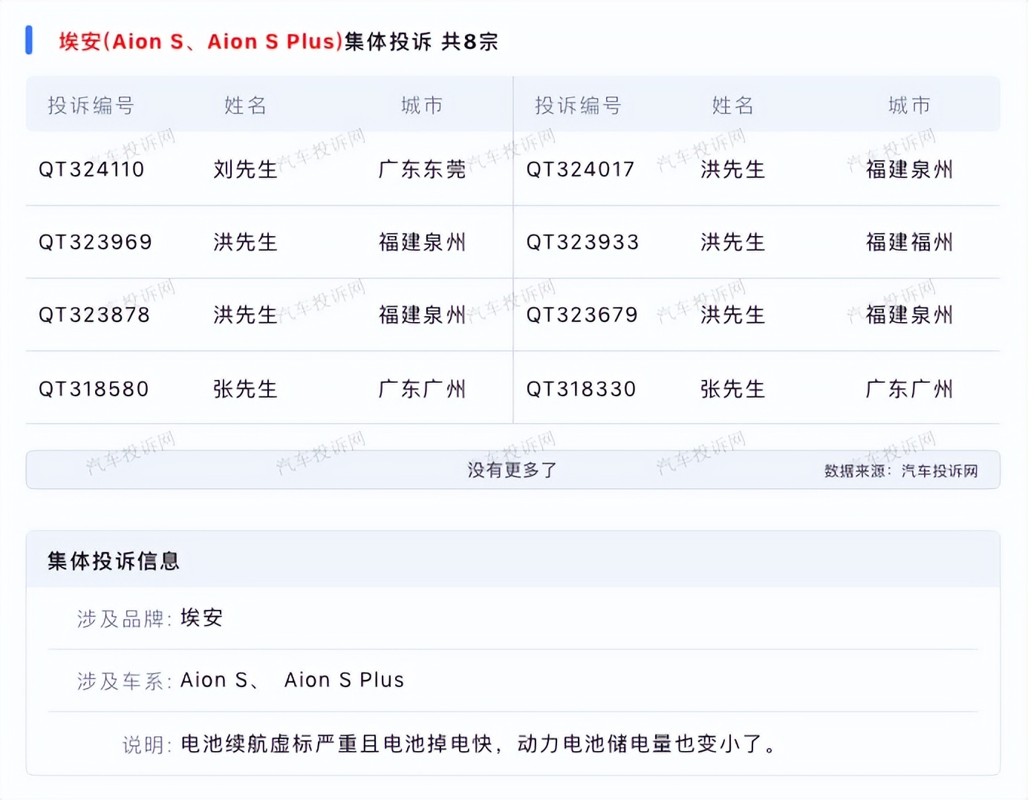Click the city cell 广东东莞
Screen dimensions: 1028x800
pyautogui.click(x=422, y=170)
